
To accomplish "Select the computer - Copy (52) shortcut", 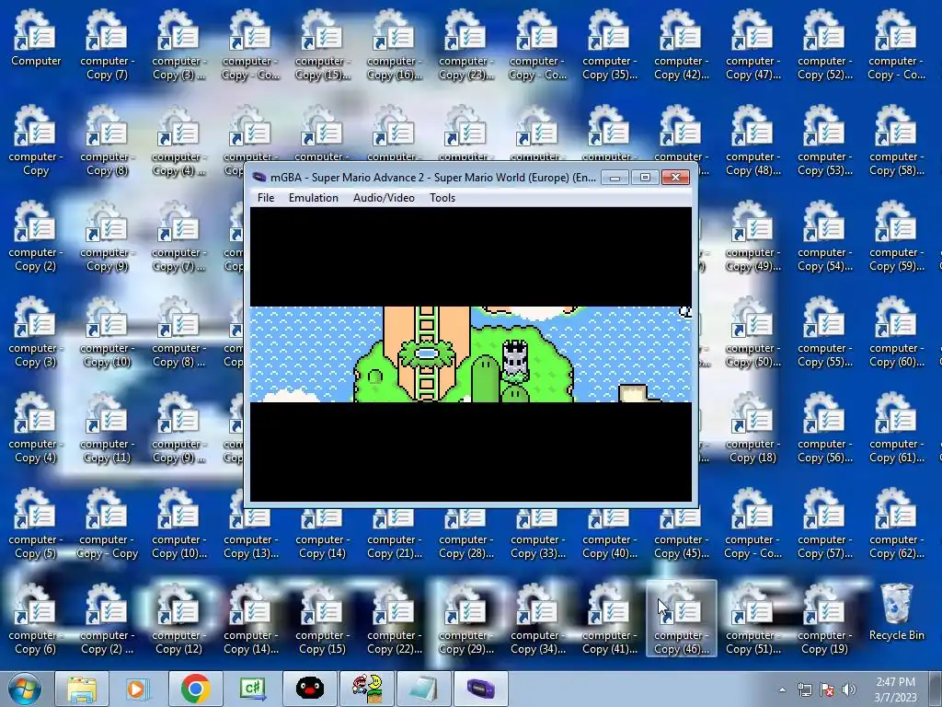I will (x=824, y=44).
